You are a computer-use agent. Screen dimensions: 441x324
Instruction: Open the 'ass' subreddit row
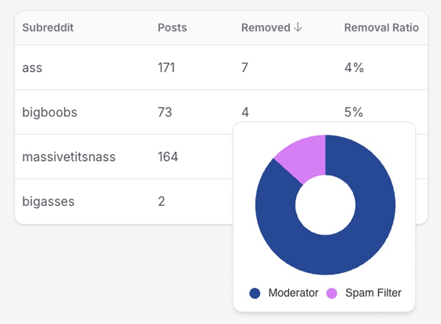tap(32, 68)
